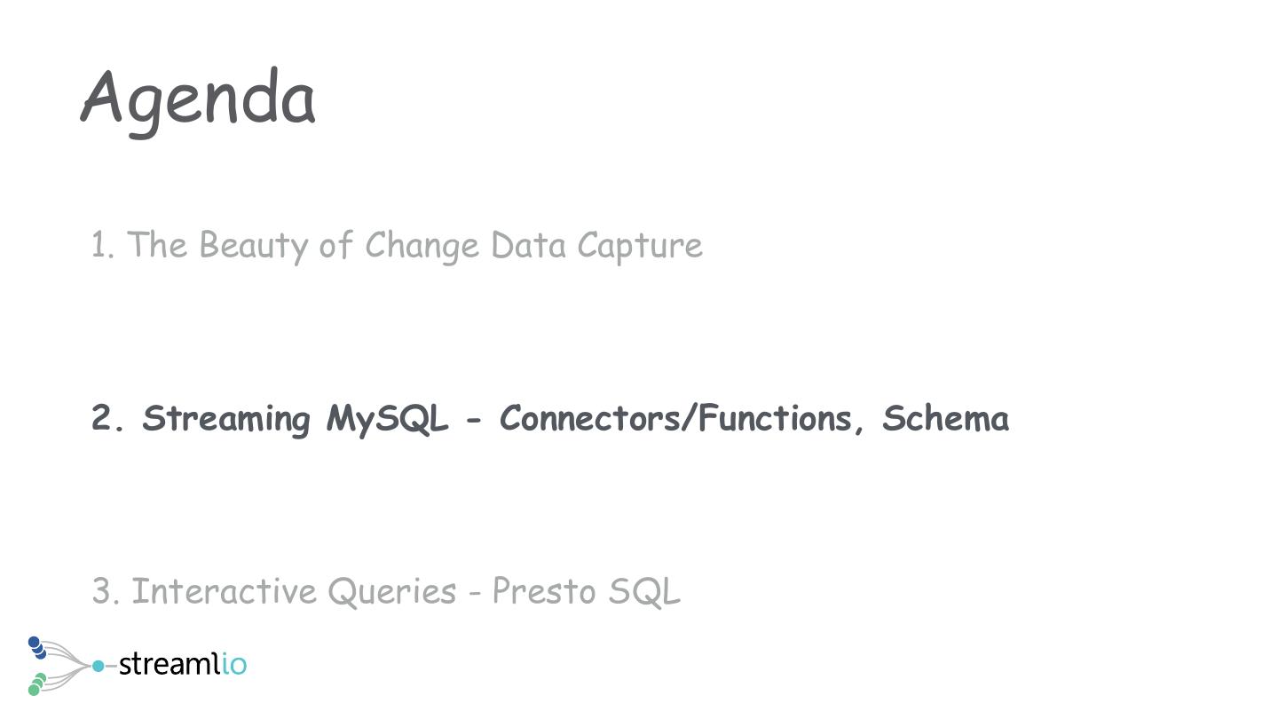Click the bold word "Streaming"
This screenshot has height=719, width=1278.
click(x=225, y=418)
